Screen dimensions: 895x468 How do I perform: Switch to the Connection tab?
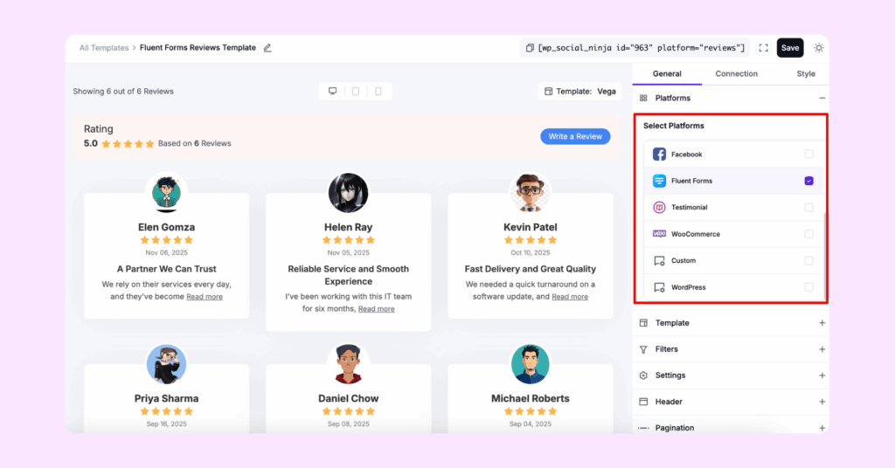tap(736, 74)
